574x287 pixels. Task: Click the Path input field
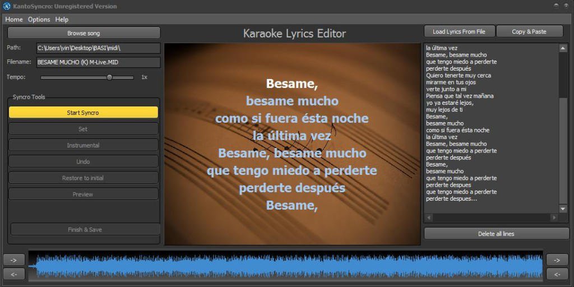(98, 48)
